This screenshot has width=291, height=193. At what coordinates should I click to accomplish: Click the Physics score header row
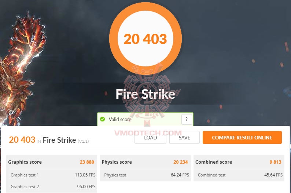(145, 162)
